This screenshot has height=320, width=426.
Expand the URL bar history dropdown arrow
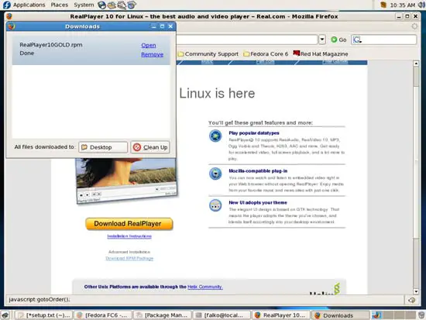point(322,40)
